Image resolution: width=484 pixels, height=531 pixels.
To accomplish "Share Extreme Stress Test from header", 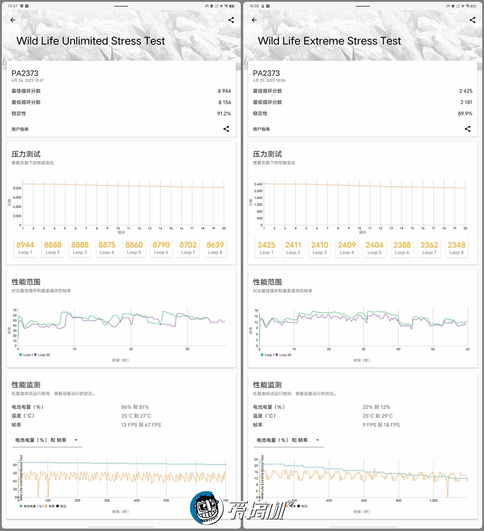I will pyautogui.click(x=473, y=20).
